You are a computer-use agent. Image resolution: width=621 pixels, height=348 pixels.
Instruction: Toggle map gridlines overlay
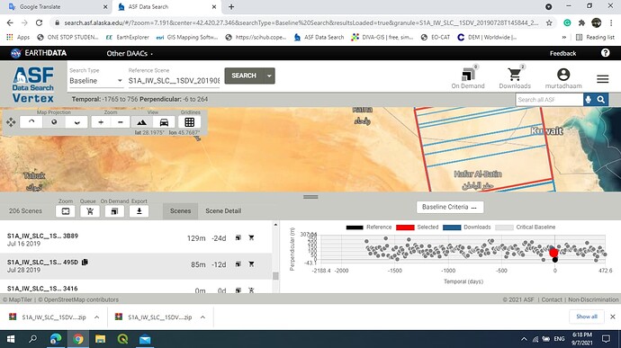click(x=189, y=122)
